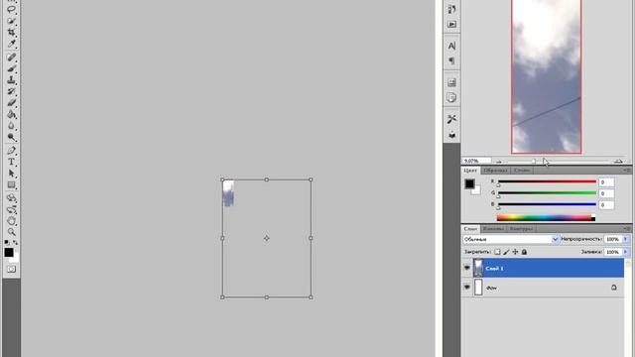Select the History Brush tool
Screen dimensions: 635x357
pos(11,91)
